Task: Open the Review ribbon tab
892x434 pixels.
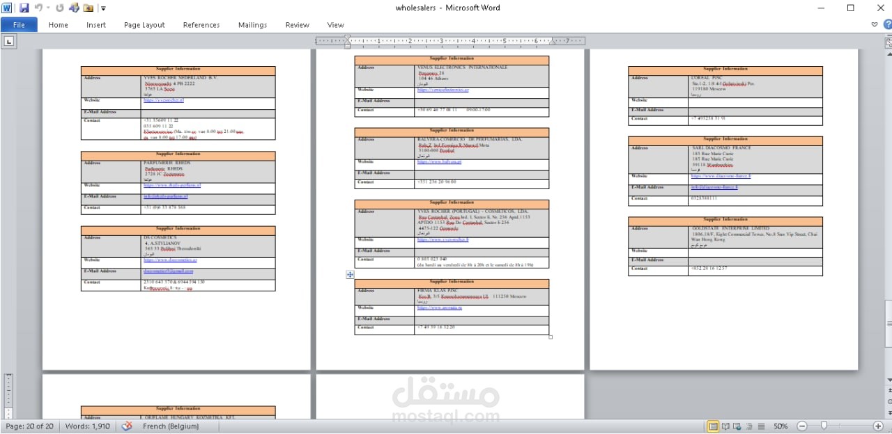Action: tap(297, 25)
